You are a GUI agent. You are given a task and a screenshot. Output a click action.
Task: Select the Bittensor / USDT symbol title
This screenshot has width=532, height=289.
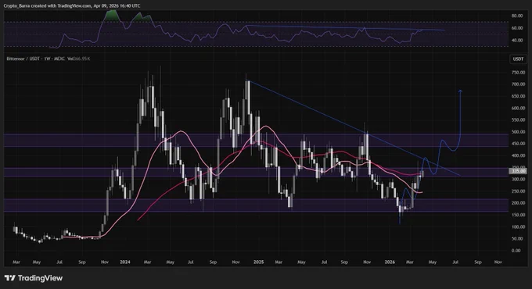point(36,59)
